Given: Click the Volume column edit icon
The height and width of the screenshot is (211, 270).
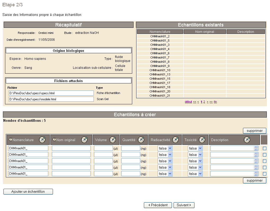Looking at the screenshot, I should coord(113,140).
